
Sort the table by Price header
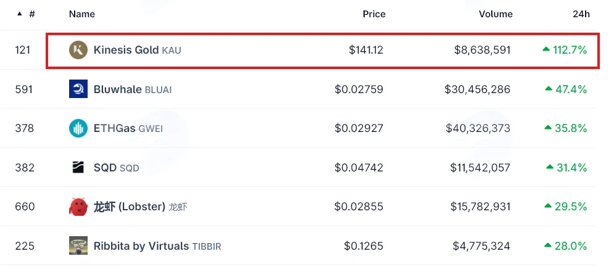click(x=374, y=14)
